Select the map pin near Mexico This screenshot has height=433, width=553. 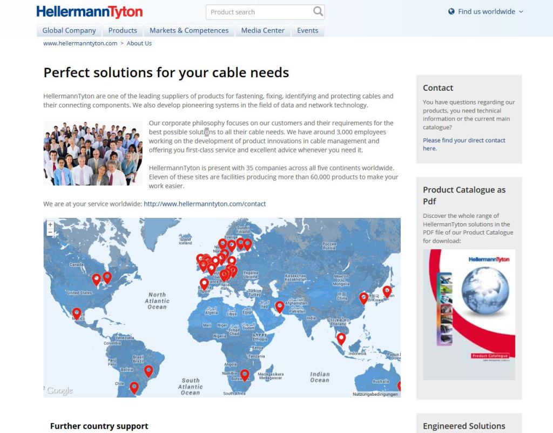76,313
